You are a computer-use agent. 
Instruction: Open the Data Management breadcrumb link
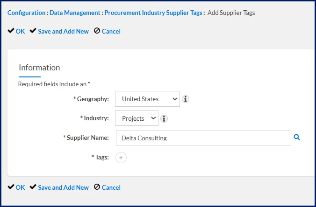(75, 13)
